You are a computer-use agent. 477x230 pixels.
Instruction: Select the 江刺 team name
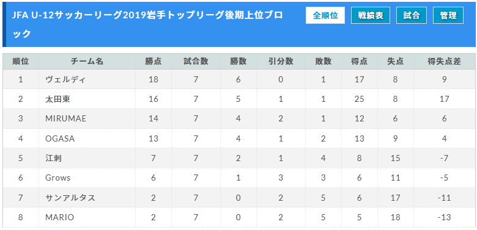(x=54, y=158)
